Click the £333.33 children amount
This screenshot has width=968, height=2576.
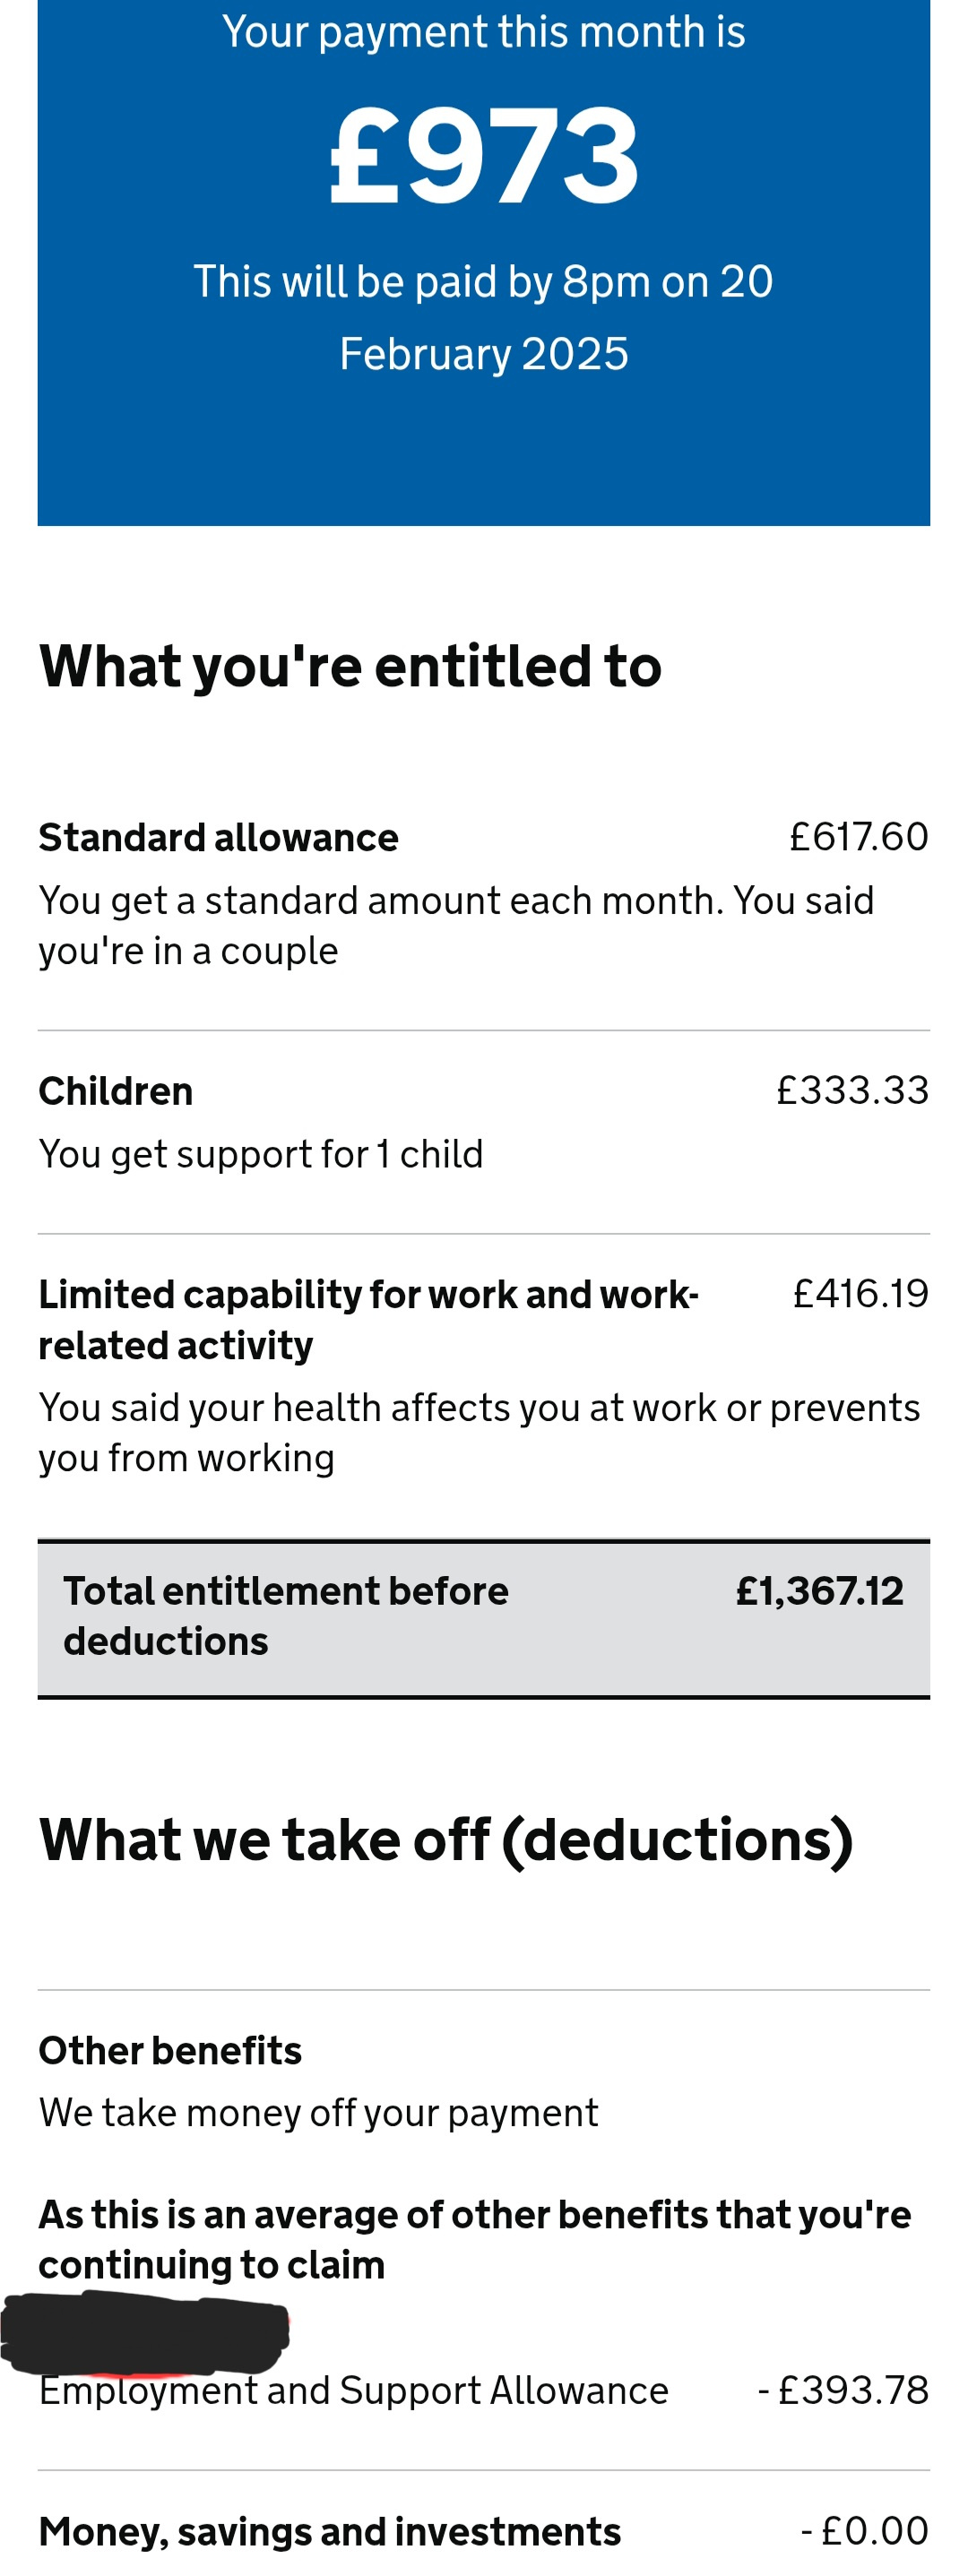(852, 1090)
